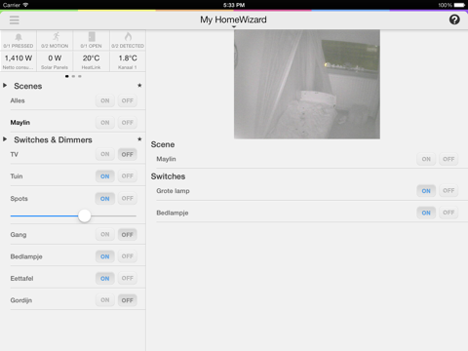This screenshot has height=351, width=468.
Task: Switch Eettafel ON
Action: [x=105, y=278]
